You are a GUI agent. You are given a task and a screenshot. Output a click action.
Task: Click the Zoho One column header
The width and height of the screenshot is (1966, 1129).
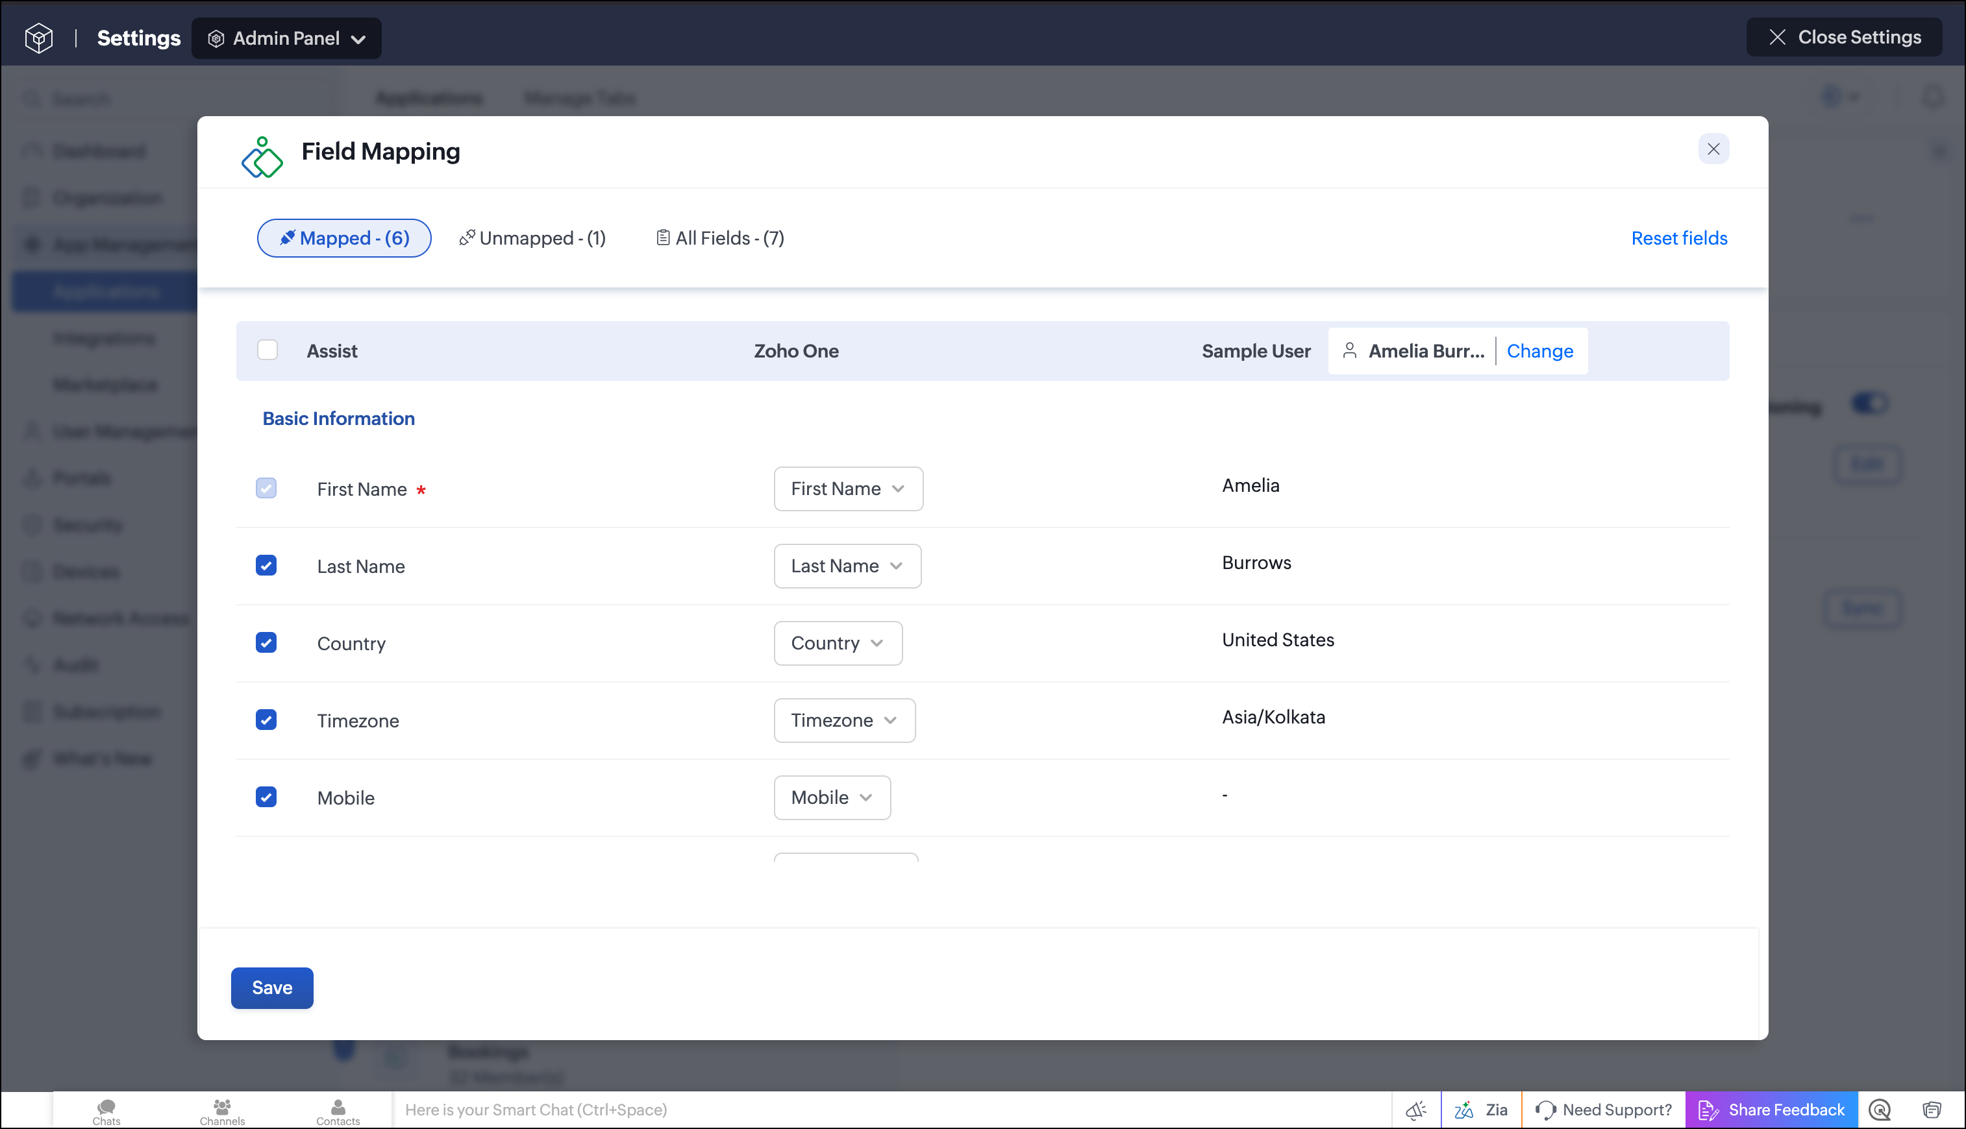[x=796, y=350]
